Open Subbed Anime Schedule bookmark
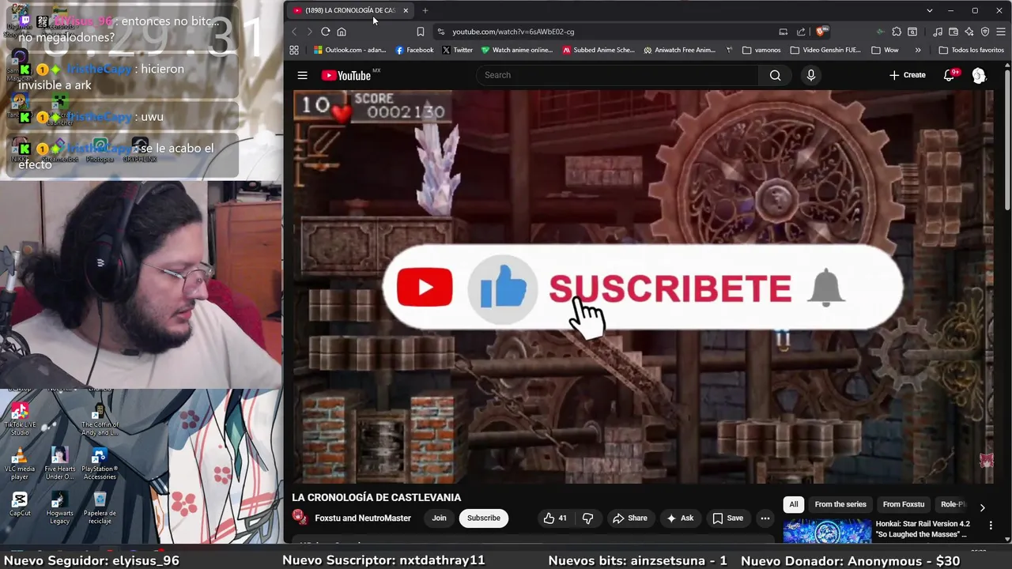Image resolution: width=1012 pixels, height=569 pixels. click(599, 50)
